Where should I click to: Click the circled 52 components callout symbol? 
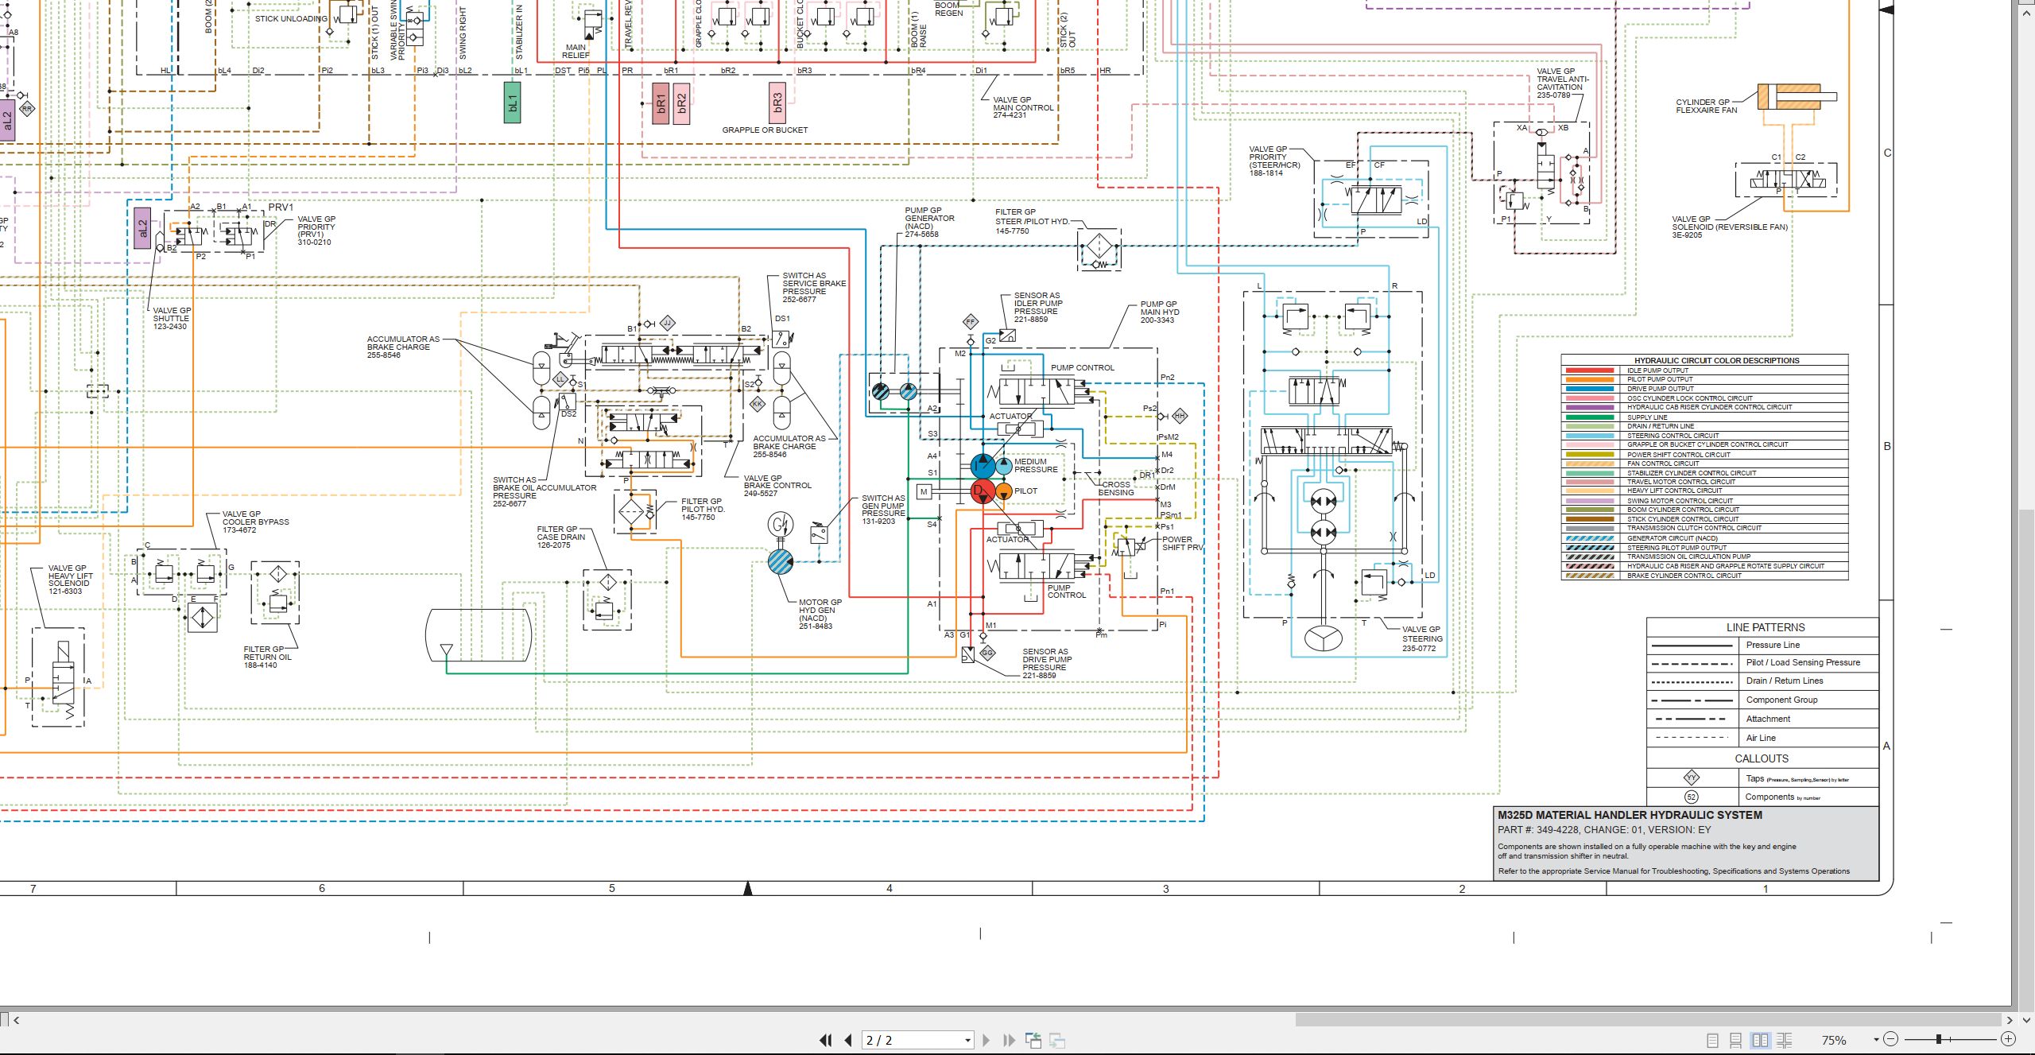tap(1692, 797)
